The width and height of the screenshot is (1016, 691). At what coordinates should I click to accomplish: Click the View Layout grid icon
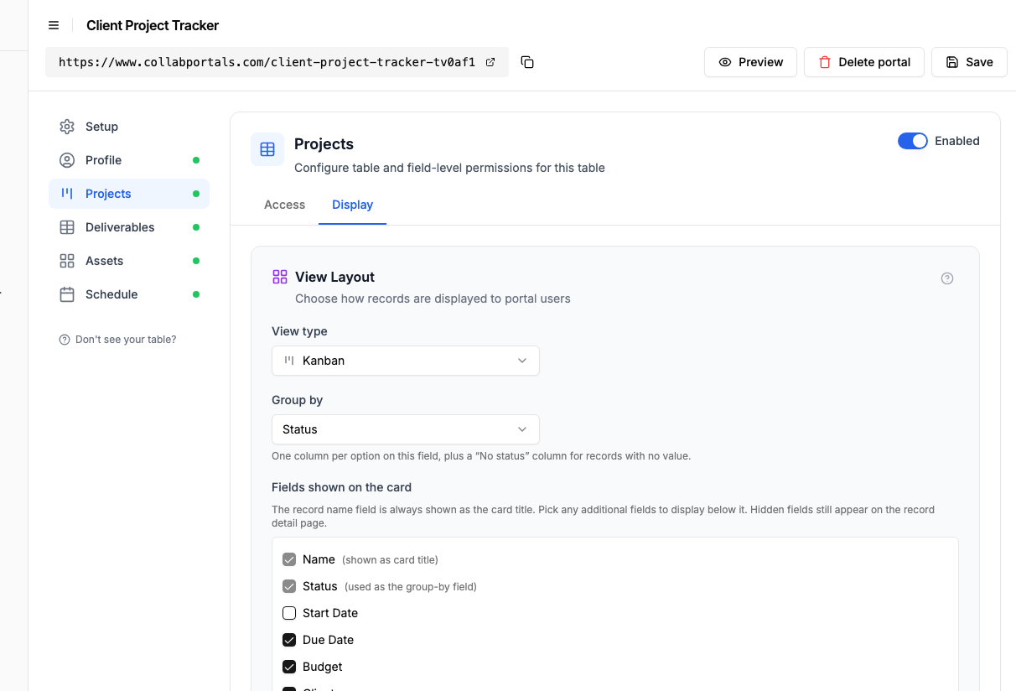280,277
